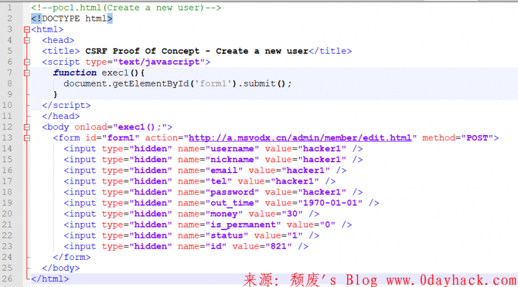Viewport: 518px width, 287px height.
Task: Select line number 5 in the margin
Action: click(10, 51)
